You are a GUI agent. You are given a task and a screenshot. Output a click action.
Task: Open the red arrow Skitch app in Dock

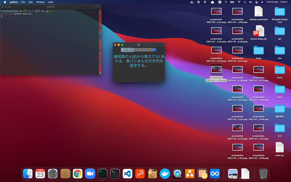click(x=140, y=174)
